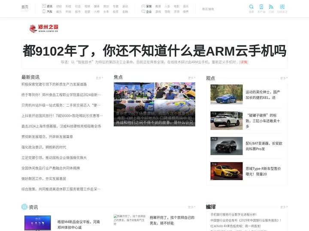Open 全国休闲食品行业产教融合共同体揭牌 article
This screenshot has height=231, width=309.
click(51, 168)
